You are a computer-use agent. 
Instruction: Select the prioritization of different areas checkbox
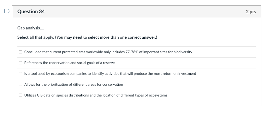(20, 84)
